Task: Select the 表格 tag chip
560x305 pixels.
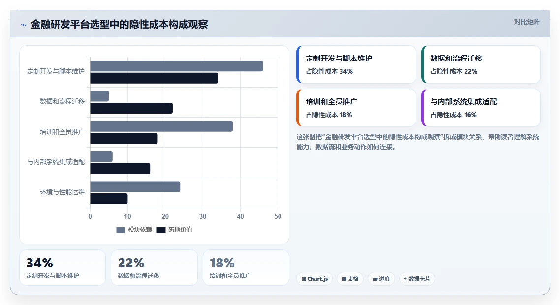Action: 350,279
